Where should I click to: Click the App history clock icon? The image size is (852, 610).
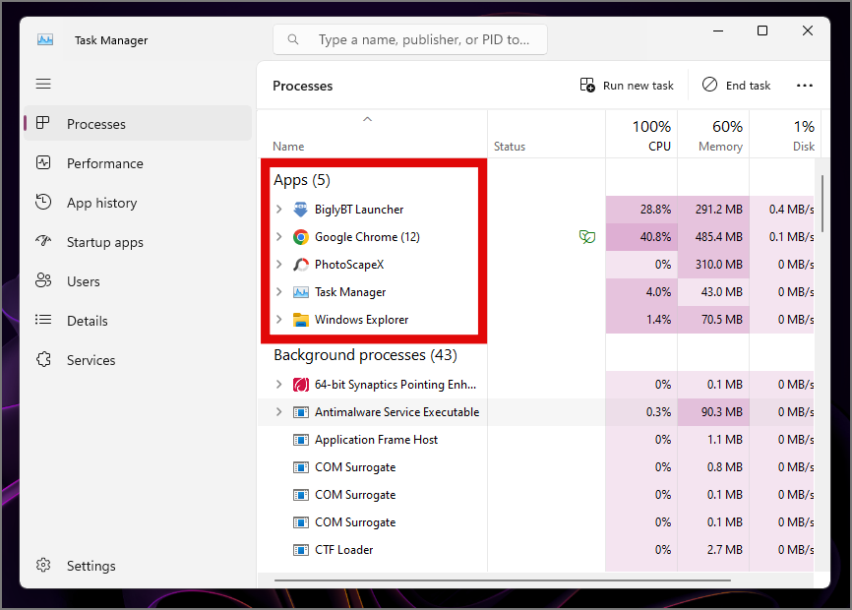pos(43,202)
